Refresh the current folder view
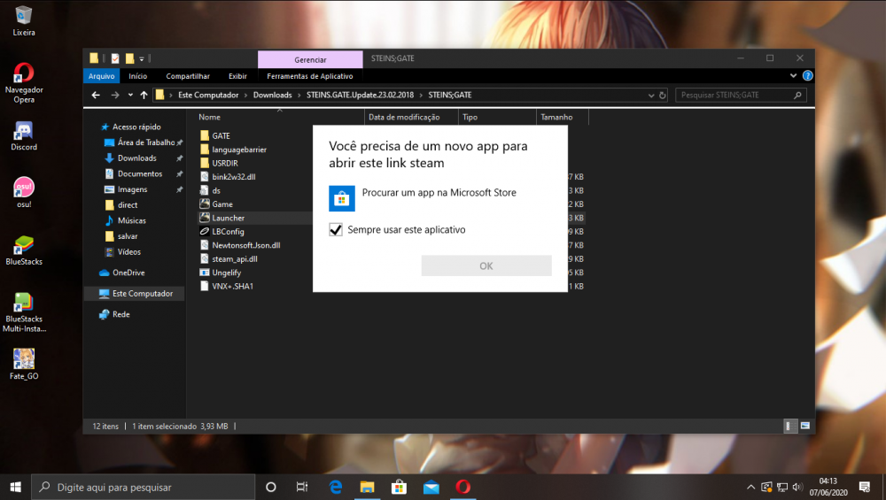 click(x=662, y=96)
